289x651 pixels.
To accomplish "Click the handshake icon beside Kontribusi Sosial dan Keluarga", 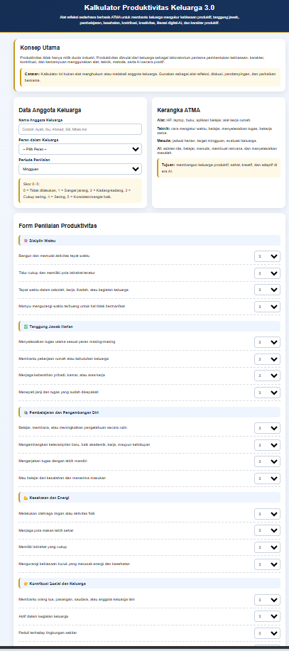I will tap(26, 584).
